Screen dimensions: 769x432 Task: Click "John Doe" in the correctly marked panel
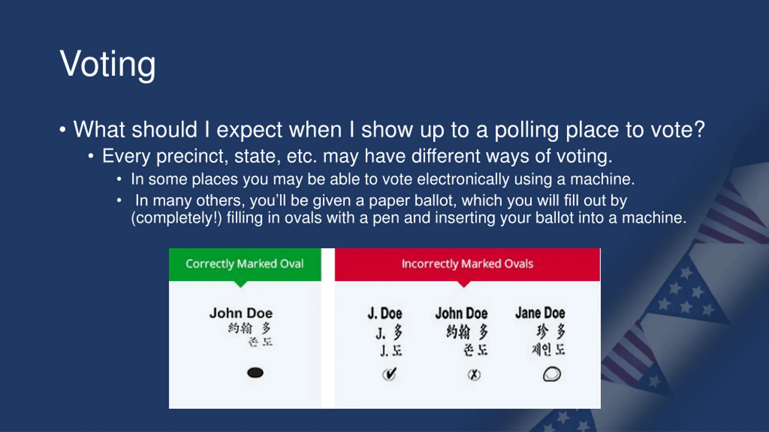[241, 313]
